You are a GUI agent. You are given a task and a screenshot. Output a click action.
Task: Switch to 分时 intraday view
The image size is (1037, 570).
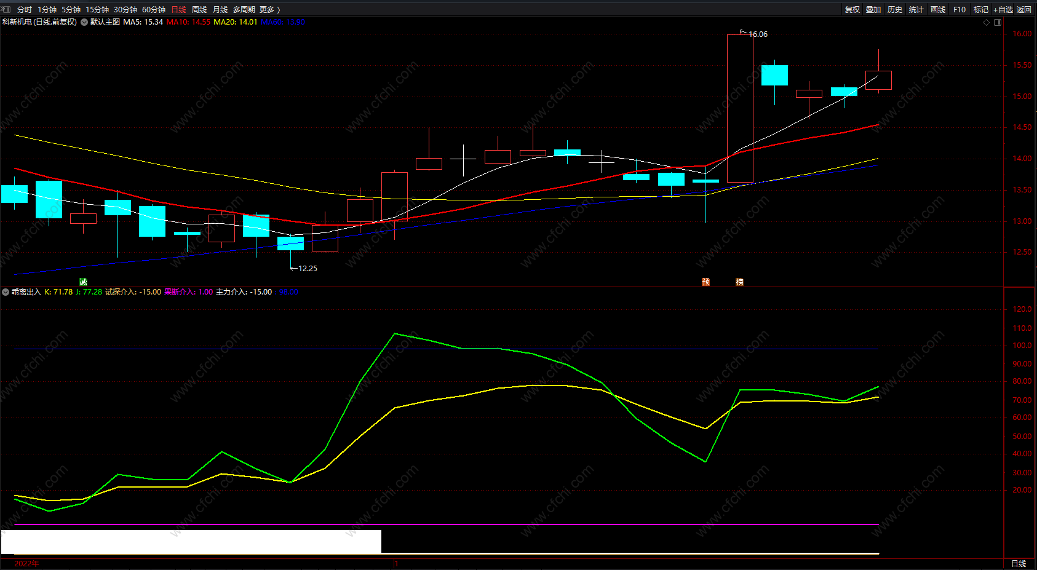pyautogui.click(x=25, y=10)
